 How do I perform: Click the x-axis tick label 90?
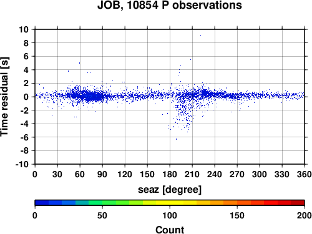tap(102, 174)
